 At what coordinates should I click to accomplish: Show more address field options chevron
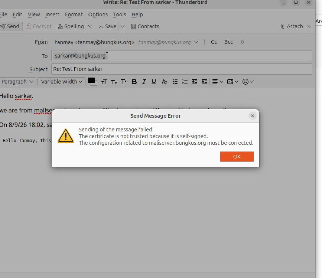click(242, 42)
